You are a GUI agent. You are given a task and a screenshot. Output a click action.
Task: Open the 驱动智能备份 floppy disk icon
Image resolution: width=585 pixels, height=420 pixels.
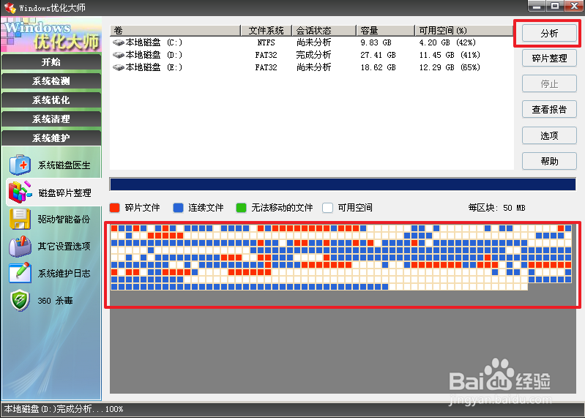pos(21,219)
